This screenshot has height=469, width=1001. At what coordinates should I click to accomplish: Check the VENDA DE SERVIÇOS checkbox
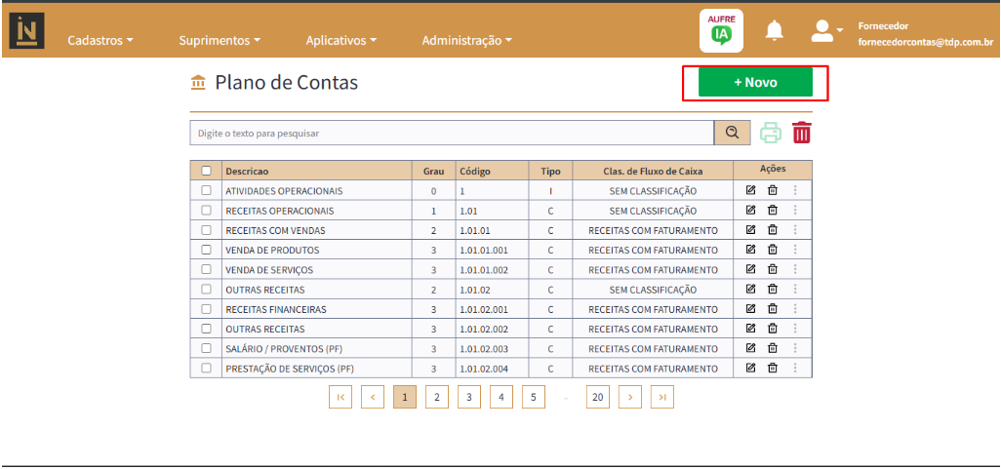(x=206, y=269)
